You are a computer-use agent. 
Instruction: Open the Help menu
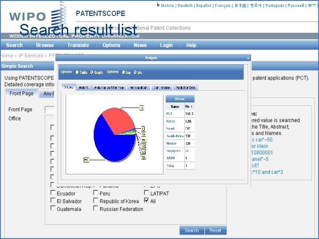coord(191,45)
